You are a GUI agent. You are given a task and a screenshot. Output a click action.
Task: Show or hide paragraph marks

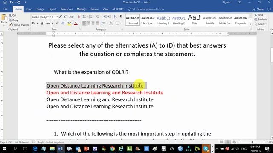[121, 17]
